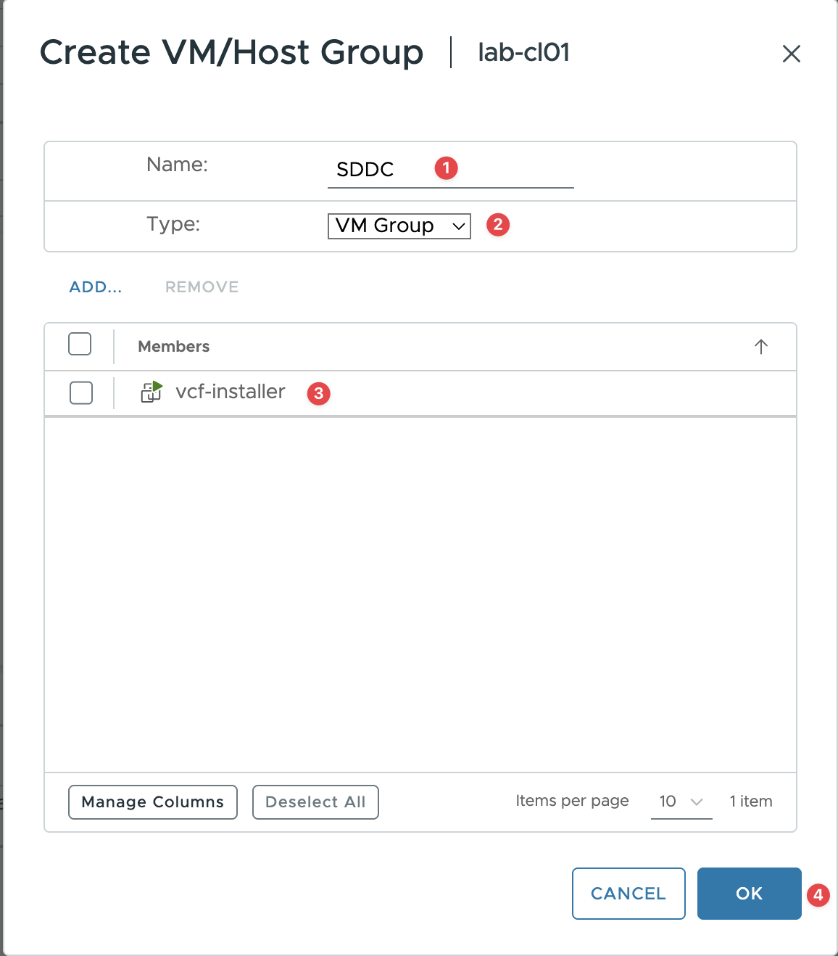Click the Members sort arrow icon

coord(760,347)
